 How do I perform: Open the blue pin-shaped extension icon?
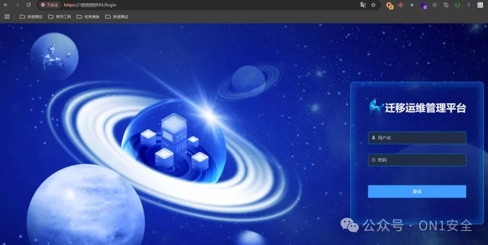pyautogui.click(x=469, y=5)
